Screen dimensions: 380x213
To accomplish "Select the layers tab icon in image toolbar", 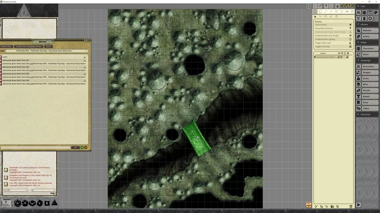I will 320,12.
